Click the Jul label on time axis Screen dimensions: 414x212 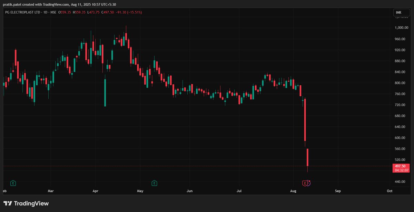coord(239,191)
